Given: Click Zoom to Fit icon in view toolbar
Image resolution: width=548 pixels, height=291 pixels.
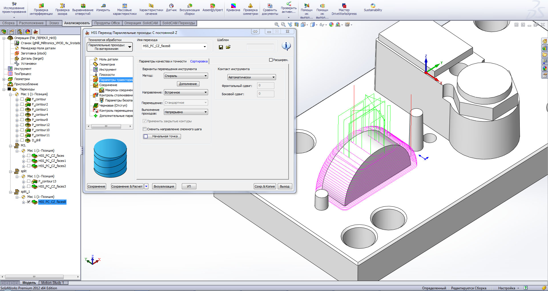Looking at the screenshot, I should (x=277, y=25).
